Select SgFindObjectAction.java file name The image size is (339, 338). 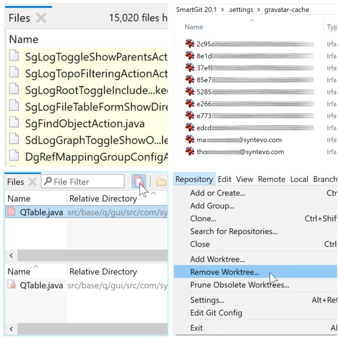[85, 124]
